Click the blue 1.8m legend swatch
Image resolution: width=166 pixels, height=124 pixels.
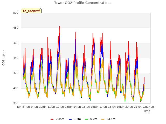(x=70, y=119)
